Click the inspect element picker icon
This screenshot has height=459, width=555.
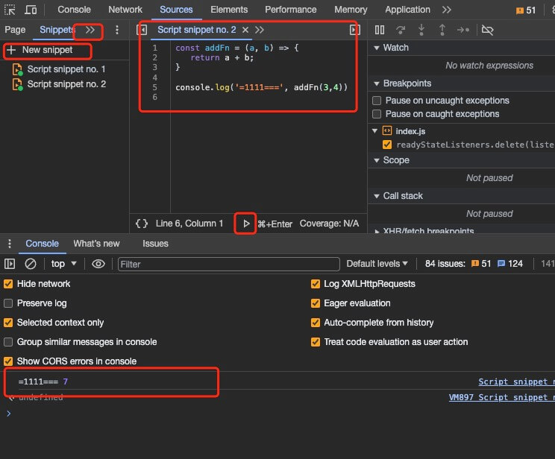[x=10, y=10]
